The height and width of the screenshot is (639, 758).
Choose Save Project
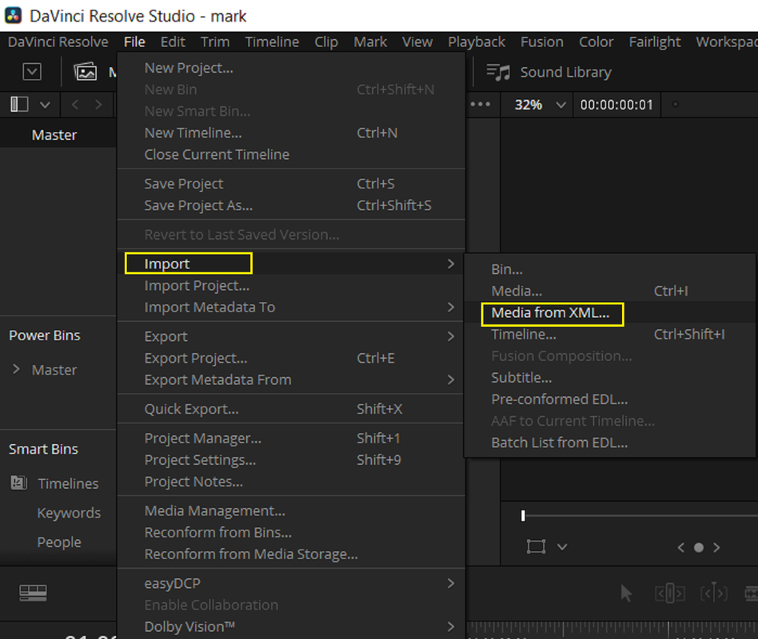(x=291, y=184)
